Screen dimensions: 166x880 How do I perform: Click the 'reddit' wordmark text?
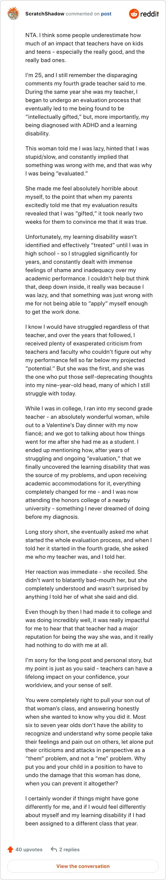click(150, 14)
